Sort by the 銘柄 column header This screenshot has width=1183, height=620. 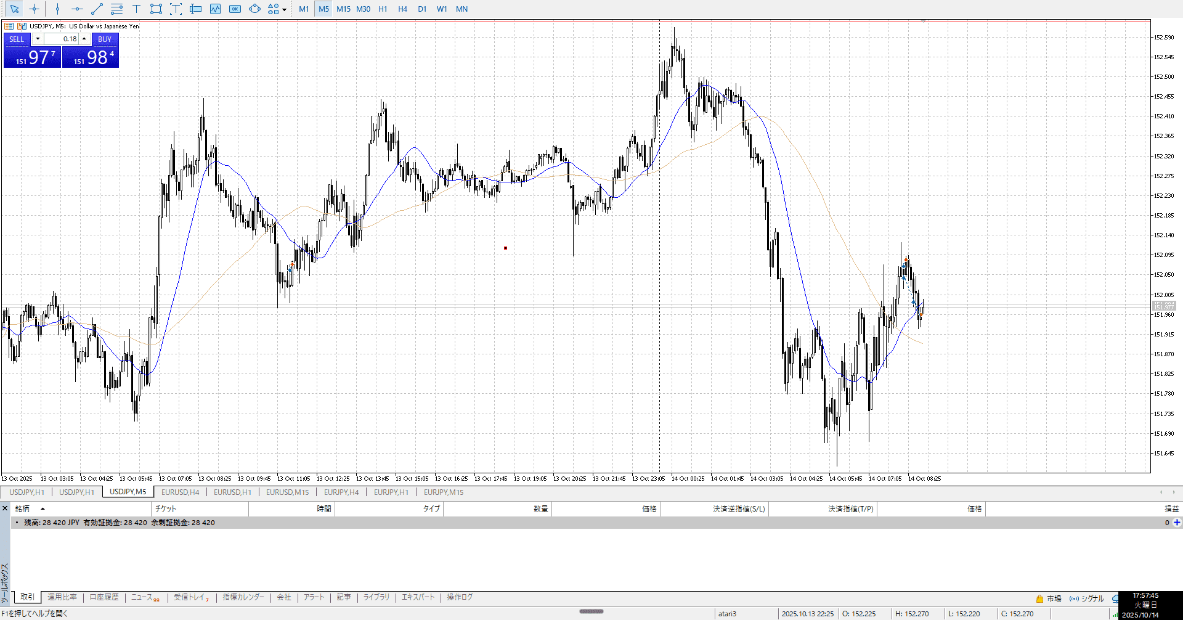click(23, 508)
